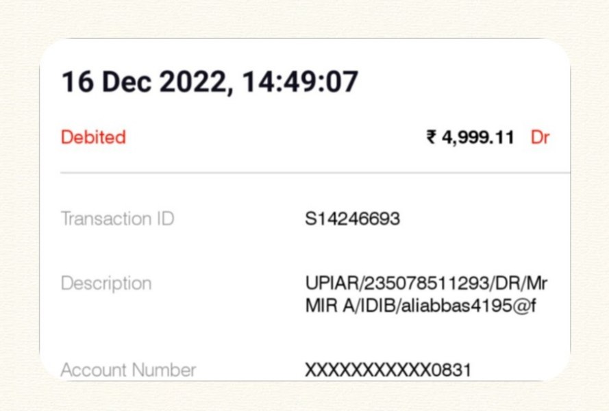The height and width of the screenshot is (411, 609).
Task: Tap the Account Number field label
Action: coord(128,370)
